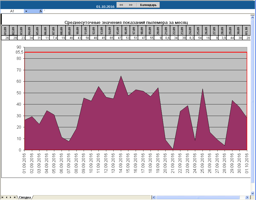Click horizontal scrollbar left arrow
Viewport: 256px width, 200px height.
click(154, 197)
